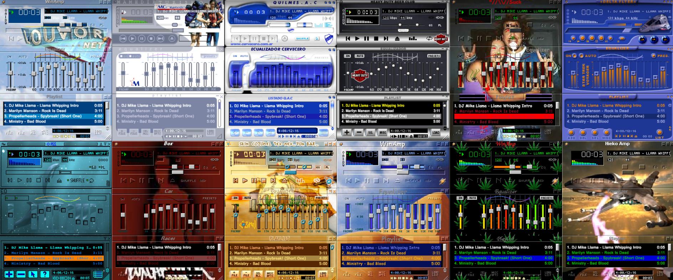Toggle PL playlist in teal dolphin skin
The image size is (673, 280).
pyautogui.click(x=102, y=167)
